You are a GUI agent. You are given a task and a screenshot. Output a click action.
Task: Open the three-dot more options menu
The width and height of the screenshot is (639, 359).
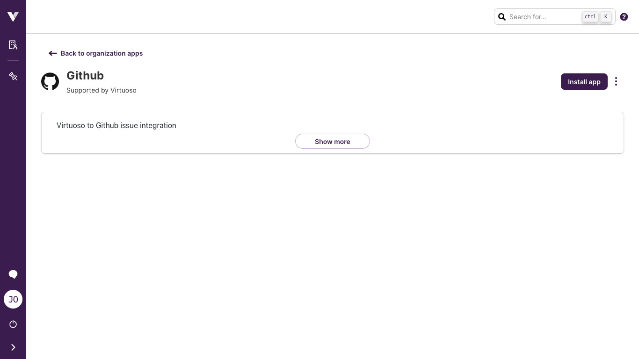(x=616, y=81)
